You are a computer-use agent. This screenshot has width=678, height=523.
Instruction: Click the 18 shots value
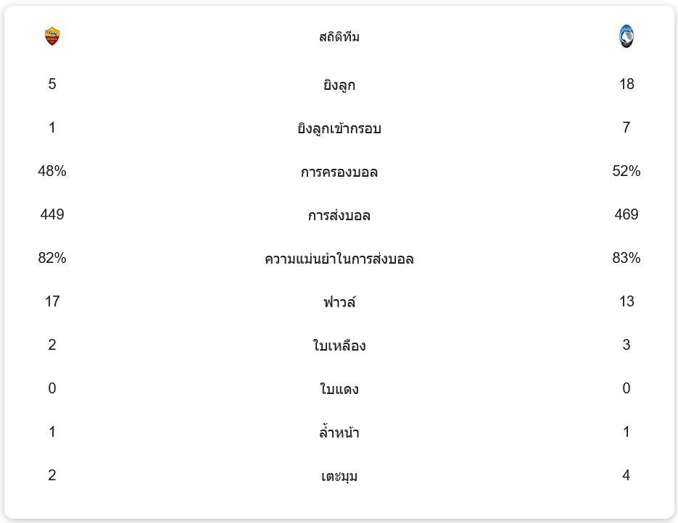click(627, 84)
